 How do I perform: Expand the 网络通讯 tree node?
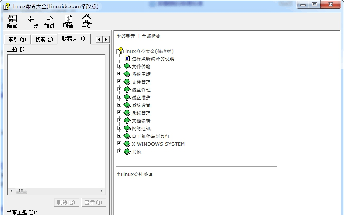(119, 128)
